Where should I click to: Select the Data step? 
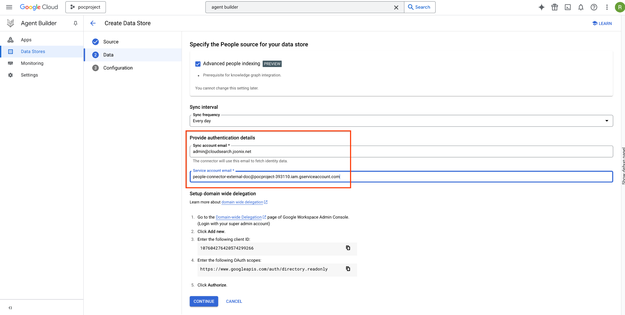(x=133, y=55)
